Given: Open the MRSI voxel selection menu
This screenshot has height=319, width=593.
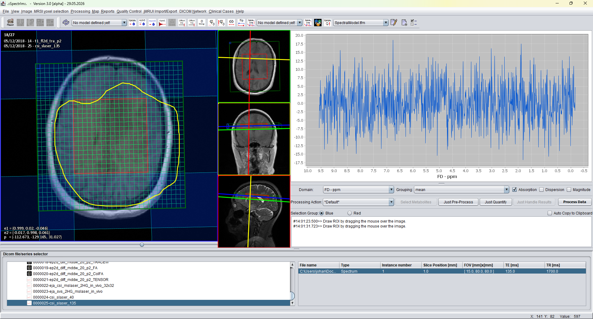Looking at the screenshot, I should tap(51, 11).
